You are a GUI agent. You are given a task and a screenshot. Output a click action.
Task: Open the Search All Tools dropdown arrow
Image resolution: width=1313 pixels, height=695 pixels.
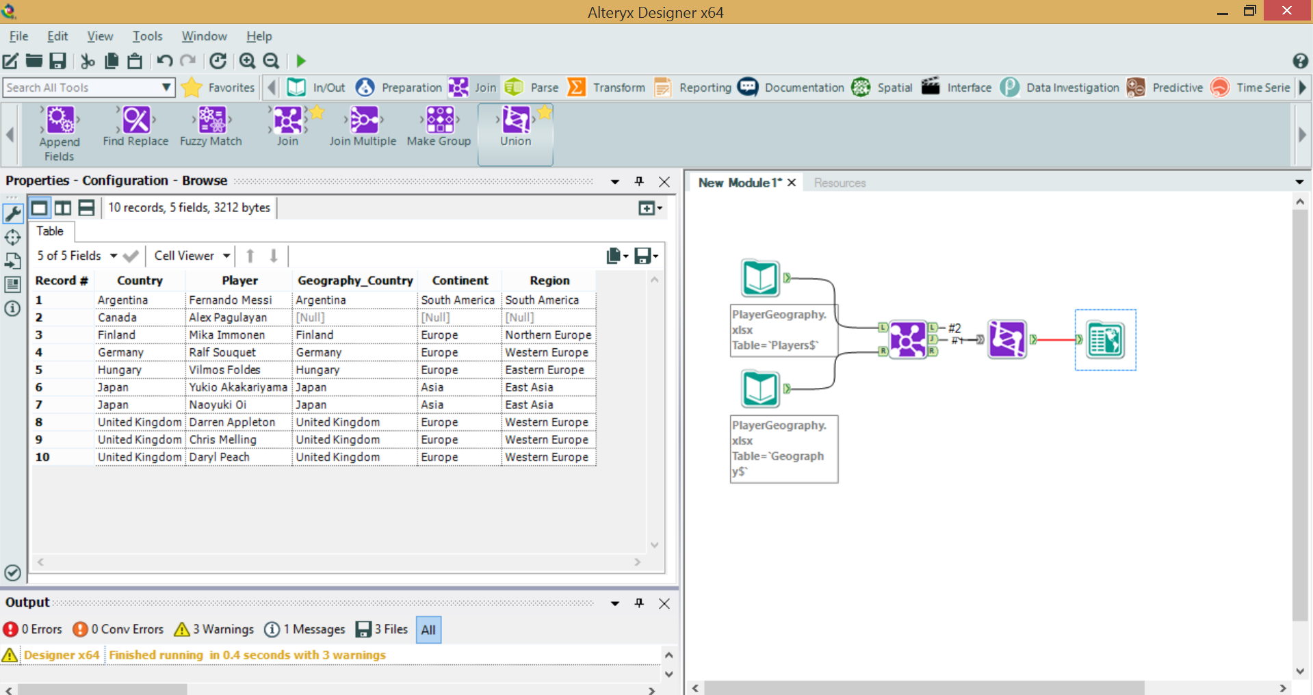[x=166, y=88]
